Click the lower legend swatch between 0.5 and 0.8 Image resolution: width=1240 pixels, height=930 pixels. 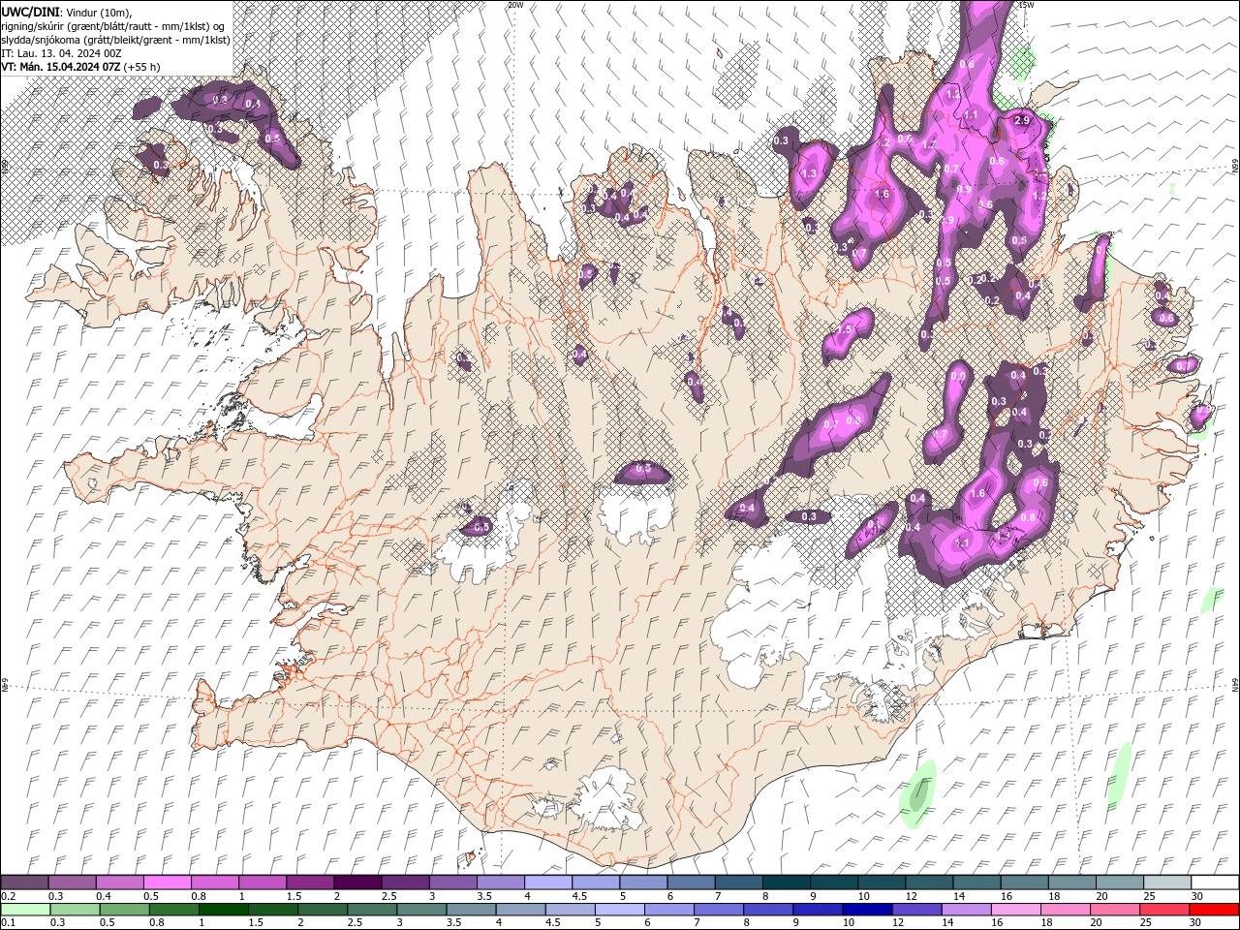(x=123, y=910)
